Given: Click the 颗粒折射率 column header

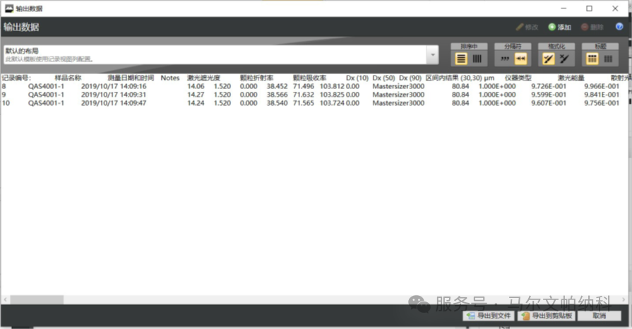Looking at the screenshot, I should pyautogui.click(x=257, y=78).
